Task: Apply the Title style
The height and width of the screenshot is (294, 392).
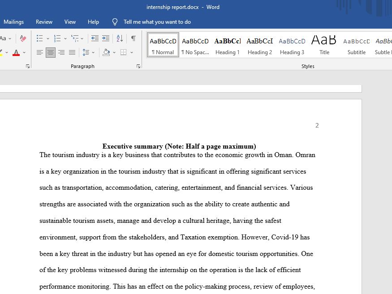Action: (324, 45)
